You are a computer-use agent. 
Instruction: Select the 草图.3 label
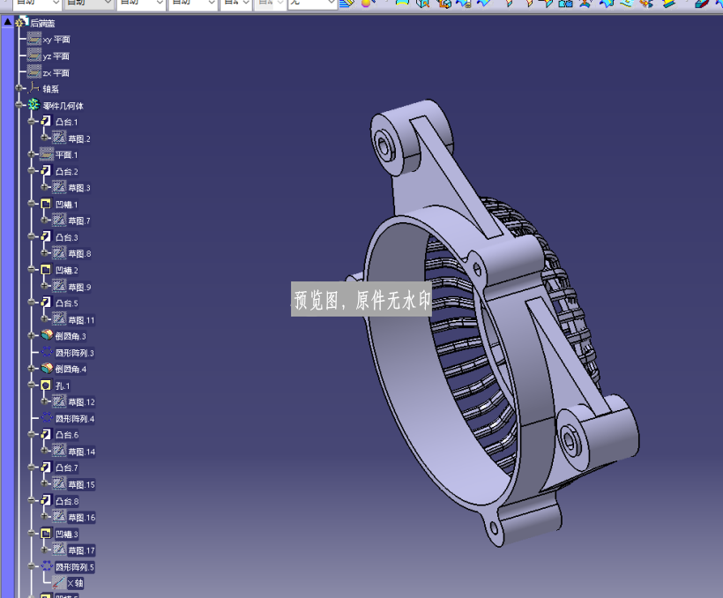tap(79, 188)
